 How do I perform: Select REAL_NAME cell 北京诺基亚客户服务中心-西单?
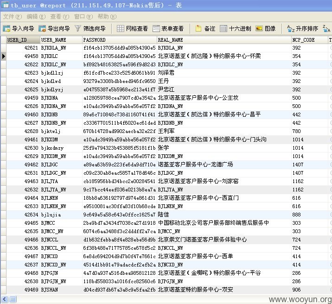click(x=224, y=256)
